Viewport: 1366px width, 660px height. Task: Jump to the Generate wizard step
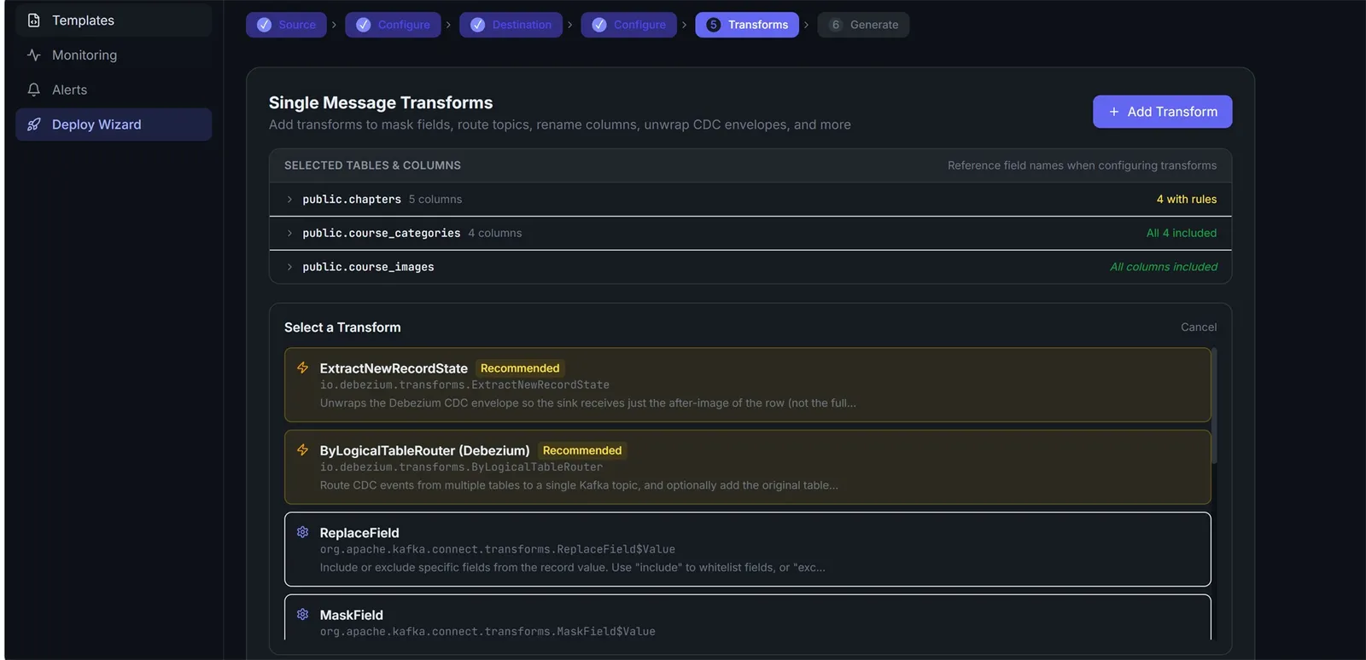tap(863, 25)
